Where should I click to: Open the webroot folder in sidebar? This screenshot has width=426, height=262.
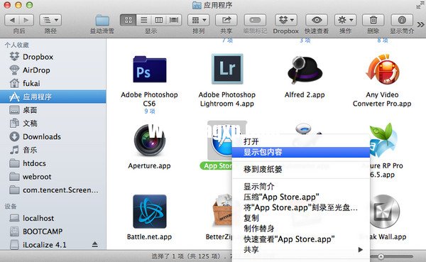[53, 177]
